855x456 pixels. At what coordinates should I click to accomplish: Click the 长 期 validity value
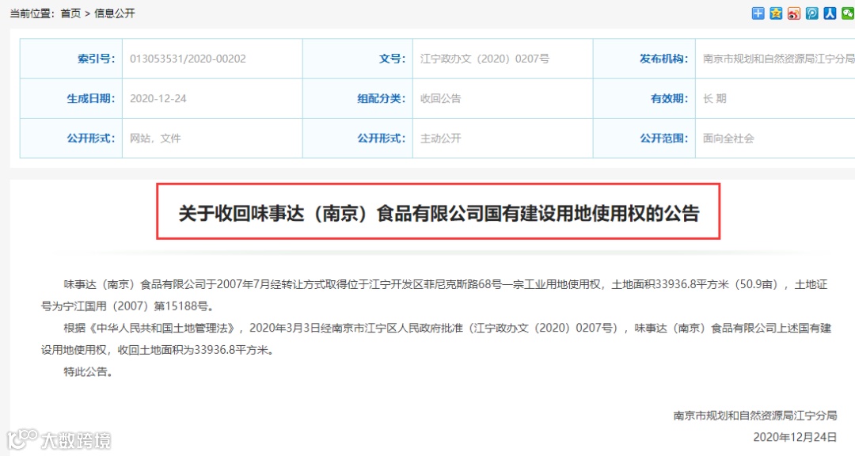click(714, 99)
